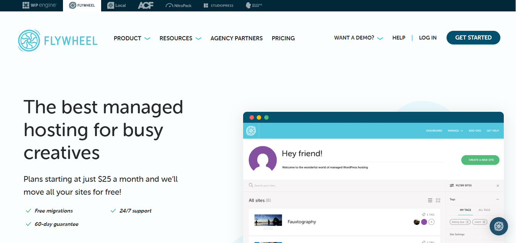
Task: Click the Flywheel logo in the header
Action: click(x=58, y=40)
